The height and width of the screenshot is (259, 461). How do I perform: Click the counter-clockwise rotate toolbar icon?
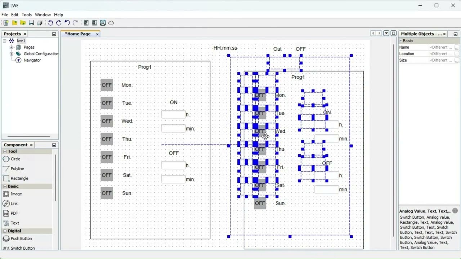point(50,23)
